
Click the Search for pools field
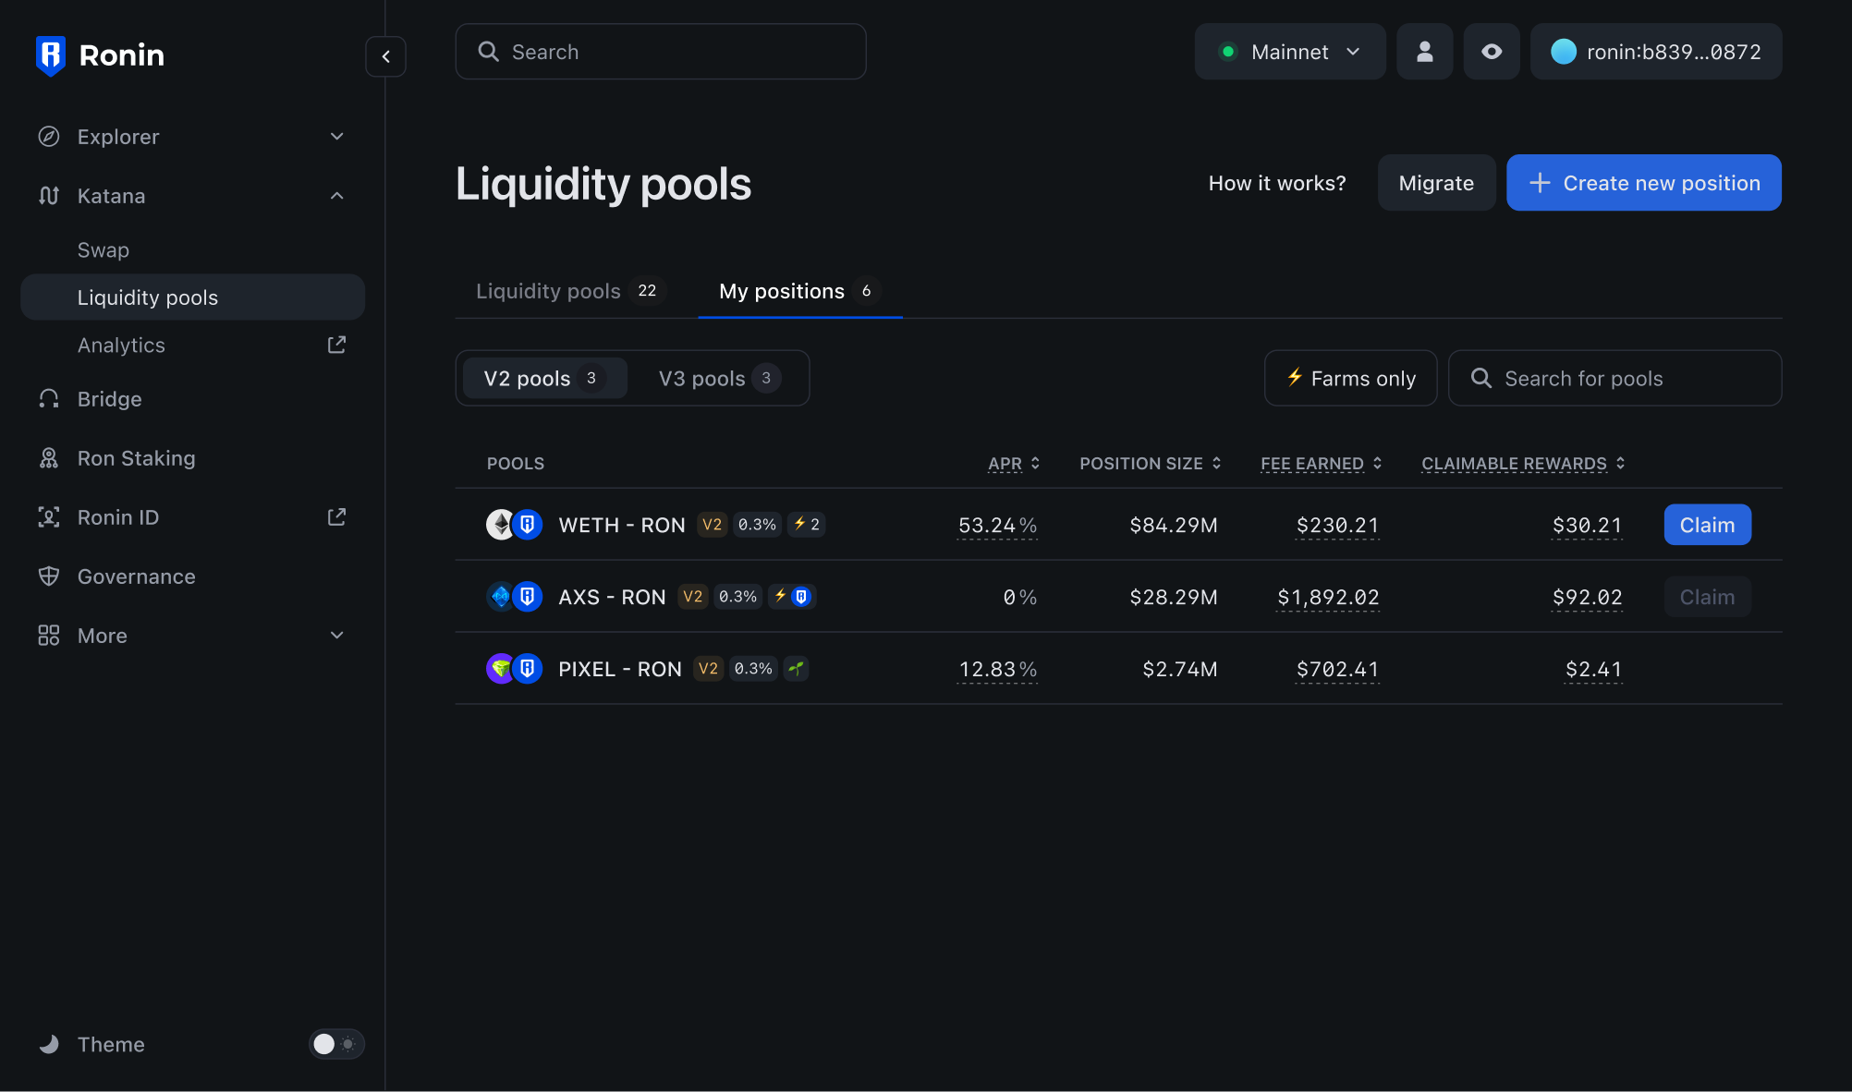click(1614, 379)
